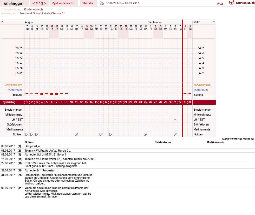The width and height of the screenshot is (255, 215).
Task: Click the double bleeding bar on cycle day 6
Action: [51, 94]
